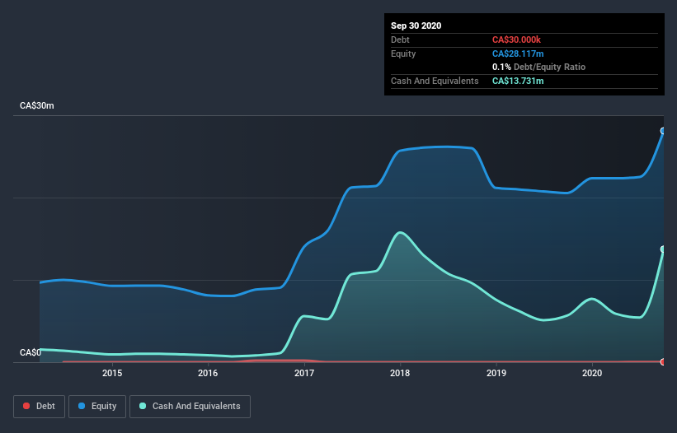This screenshot has height=433, width=677.
Task: Click the 2018 axis label
Action: pos(400,373)
